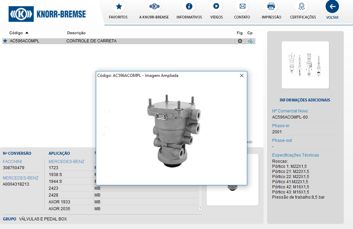Click the Descrição column header
This screenshot has height=229, width=353.
click(x=76, y=33)
